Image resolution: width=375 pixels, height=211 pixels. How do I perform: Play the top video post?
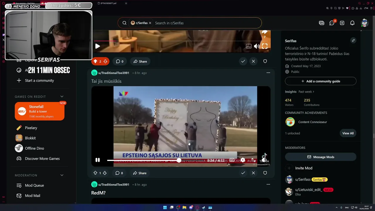[x=98, y=46]
